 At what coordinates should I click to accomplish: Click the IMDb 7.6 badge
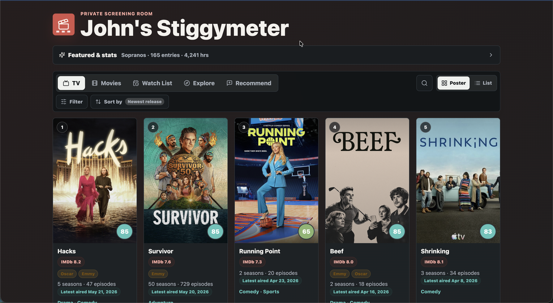pos(161,262)
